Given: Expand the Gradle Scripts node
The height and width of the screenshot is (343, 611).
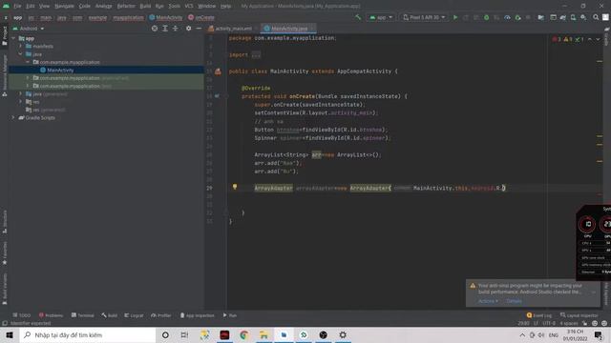Looking at the screenshot, I should [13, 117].
